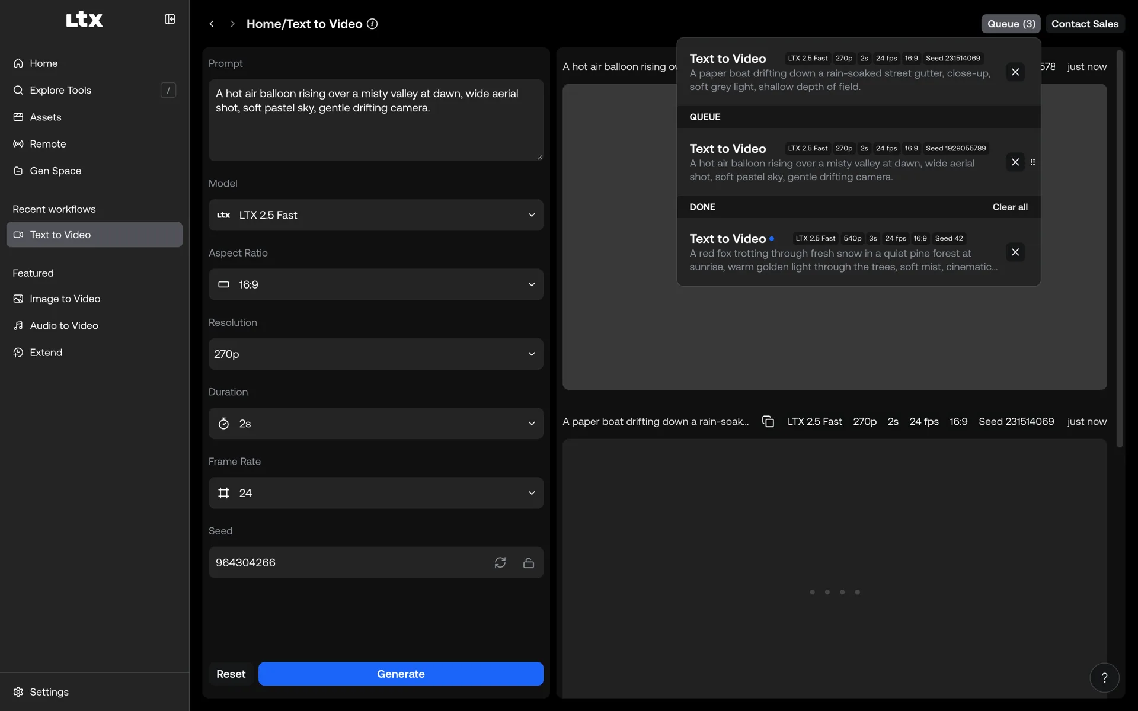Open the loading paper boat video preview
Viewport: 1138px width, 711px height.
click(x=835, y=568)
